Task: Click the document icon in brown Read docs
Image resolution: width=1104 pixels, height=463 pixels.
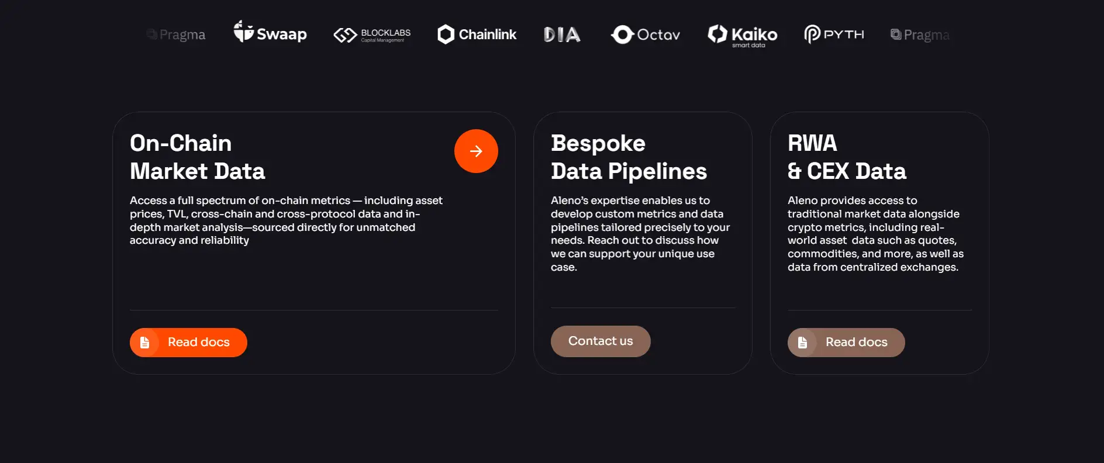Action: pos(802,343)
